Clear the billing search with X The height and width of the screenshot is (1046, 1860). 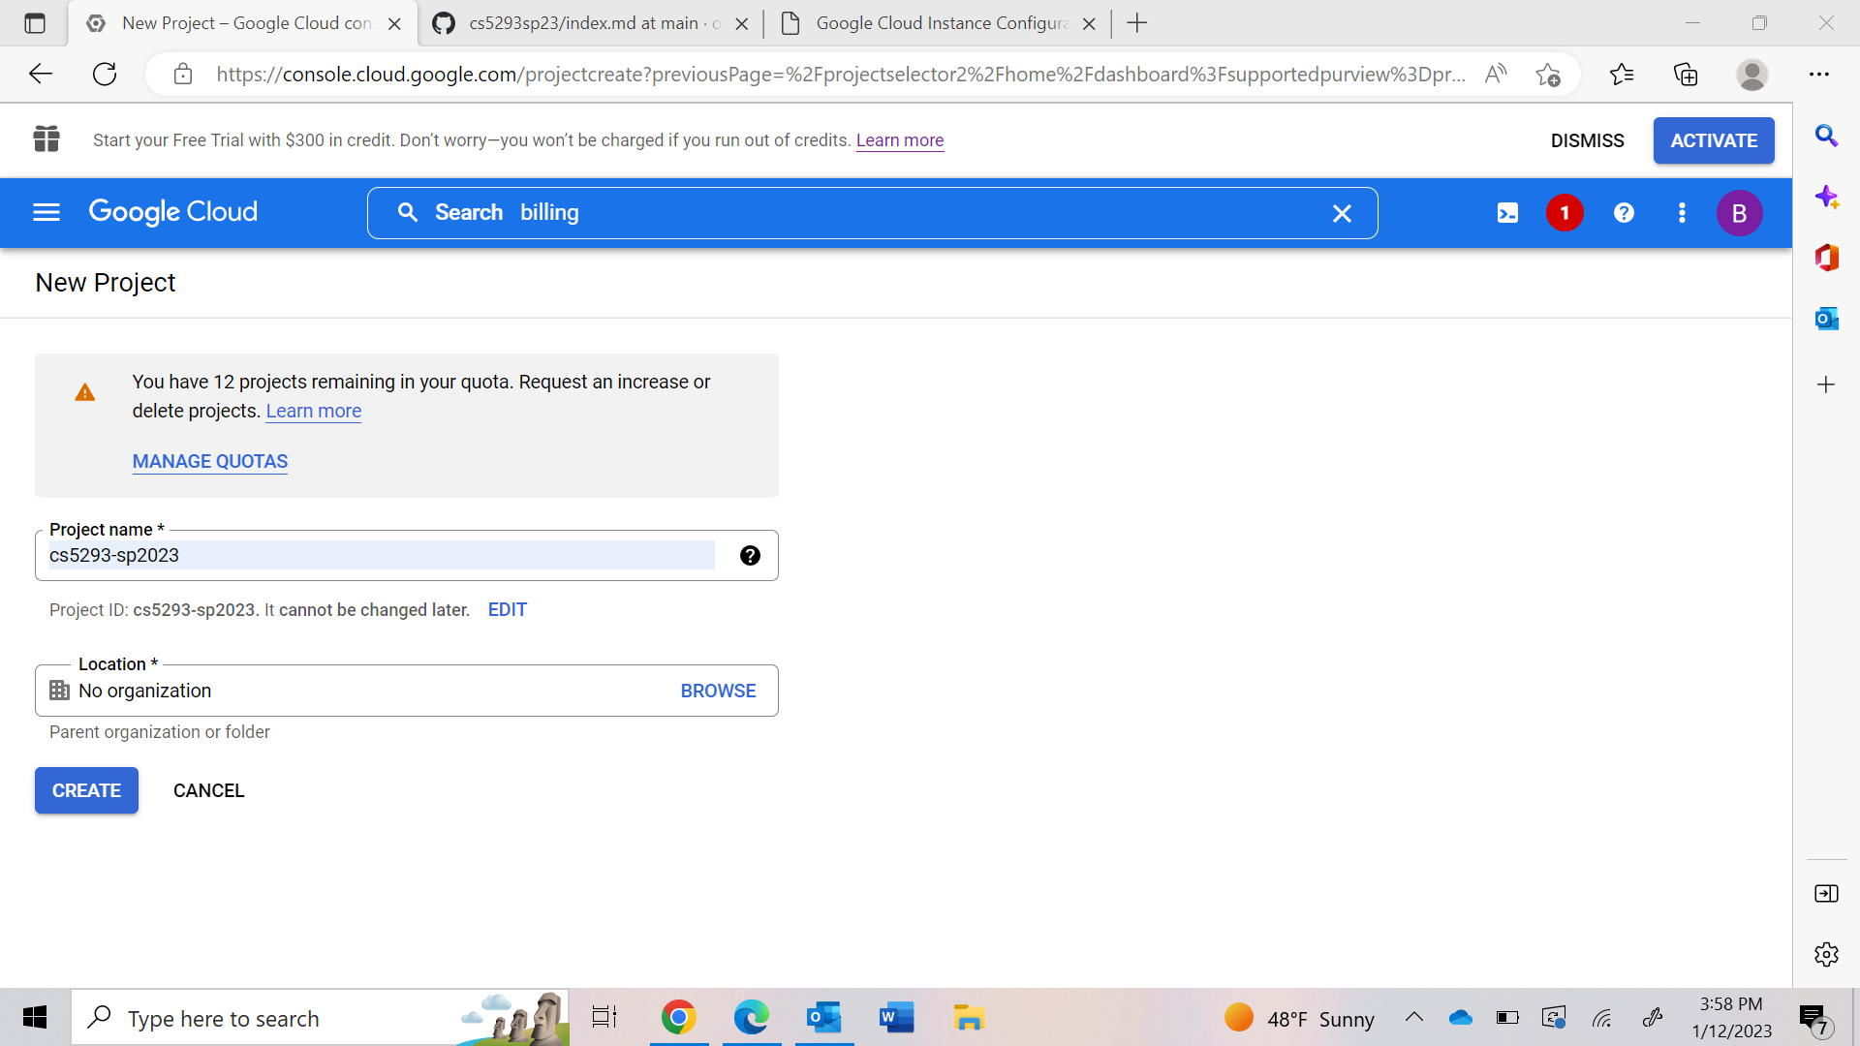point(1342,213)
